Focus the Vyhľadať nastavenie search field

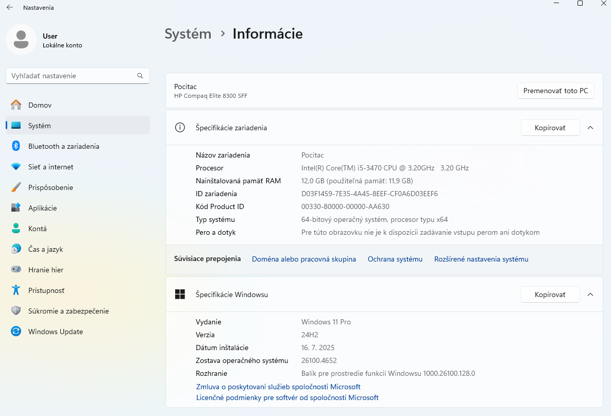(78, 76)
